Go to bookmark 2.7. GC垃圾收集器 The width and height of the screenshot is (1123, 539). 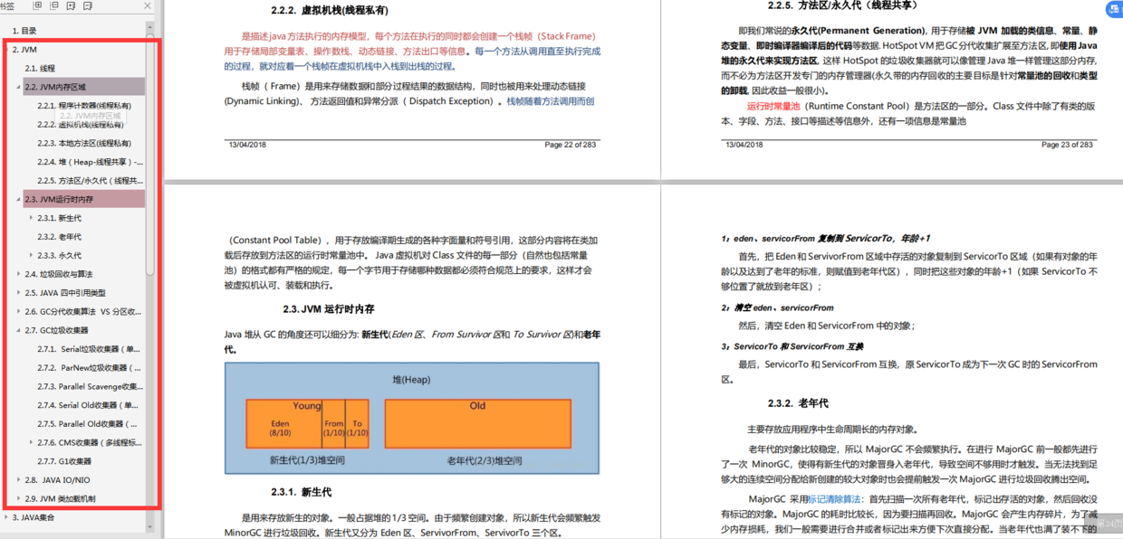56,330
